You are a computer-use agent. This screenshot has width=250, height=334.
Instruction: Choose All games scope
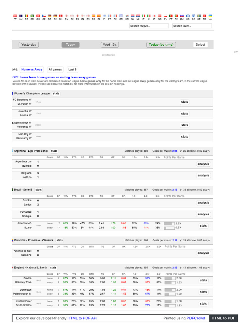click(x=55, y=69)
